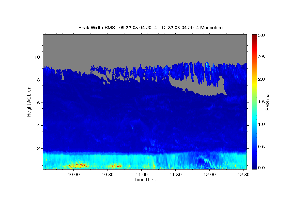
Task: Select the 'Height AGL km' axis label
Action: click(x=29, y=101)
